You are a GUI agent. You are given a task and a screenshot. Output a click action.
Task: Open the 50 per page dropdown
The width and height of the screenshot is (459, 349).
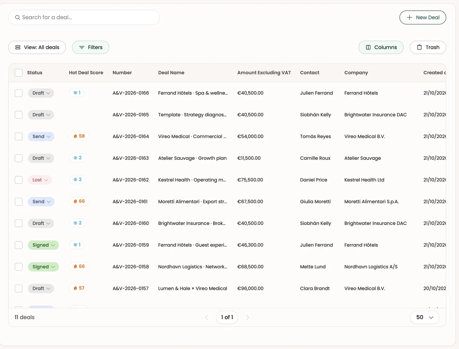click(x=425, y=317)
